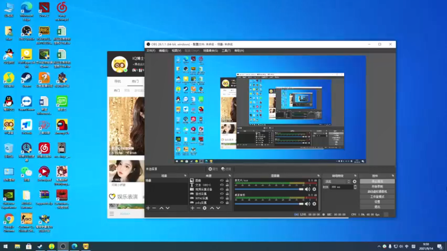Open the scene transition type dropdown
The width and height of the screenshot is (447, 251).
pyautogui.click(x=337, y=182)
